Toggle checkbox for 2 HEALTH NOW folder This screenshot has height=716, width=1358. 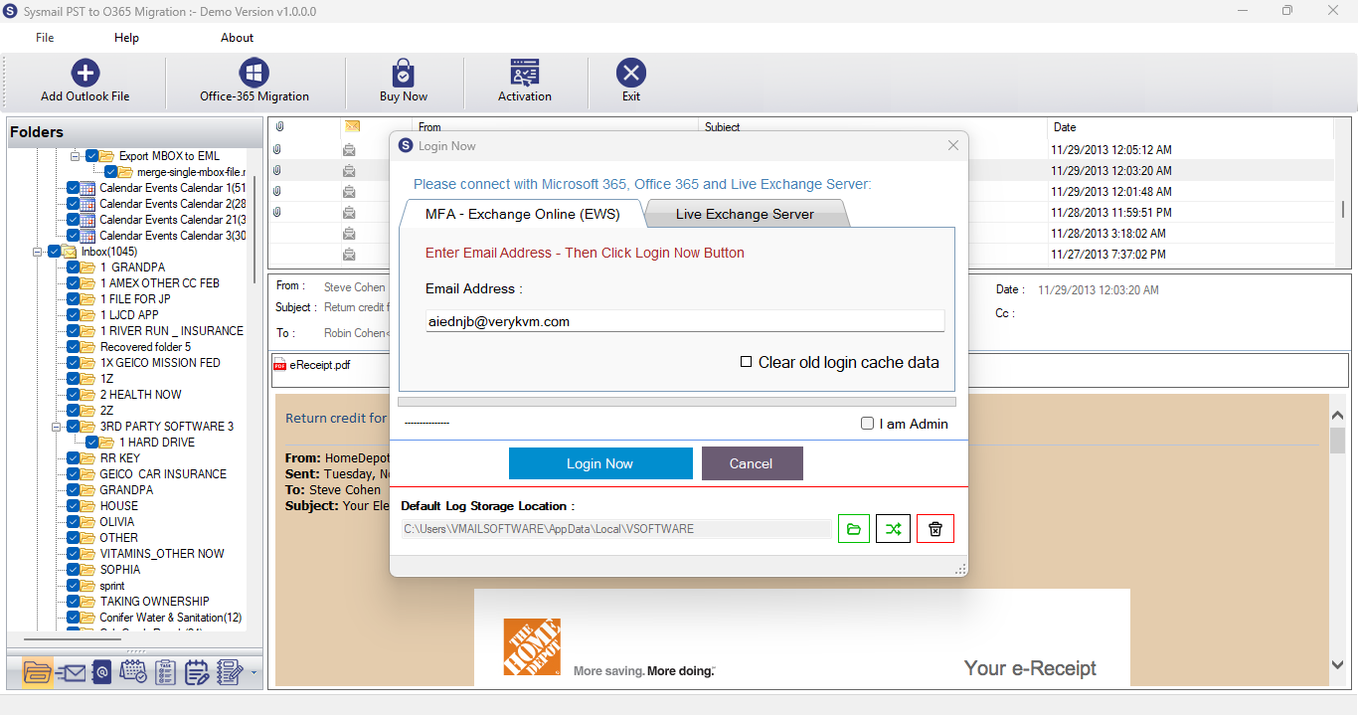pyautogui.click(x=74, y=395)
